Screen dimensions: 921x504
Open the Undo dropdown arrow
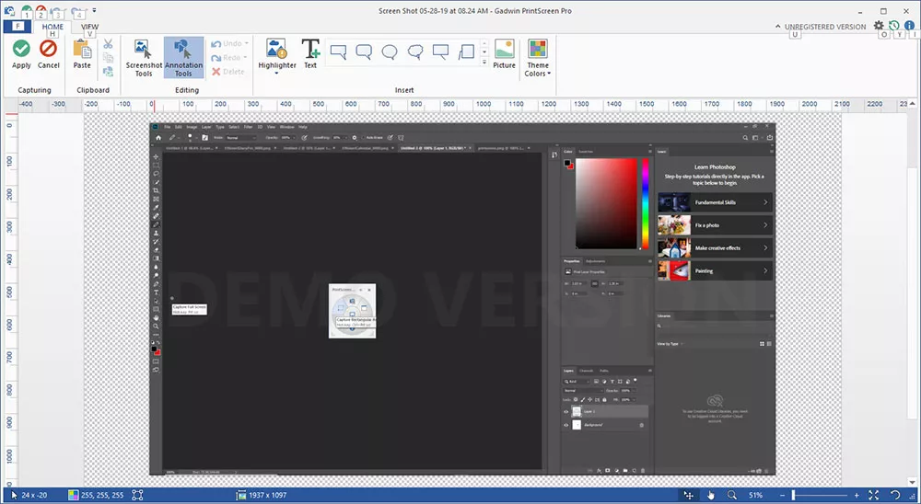[x=247, y=43]
